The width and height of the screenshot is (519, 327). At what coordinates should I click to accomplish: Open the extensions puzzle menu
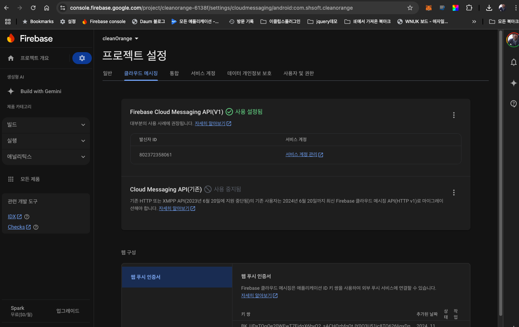(469, 8)
